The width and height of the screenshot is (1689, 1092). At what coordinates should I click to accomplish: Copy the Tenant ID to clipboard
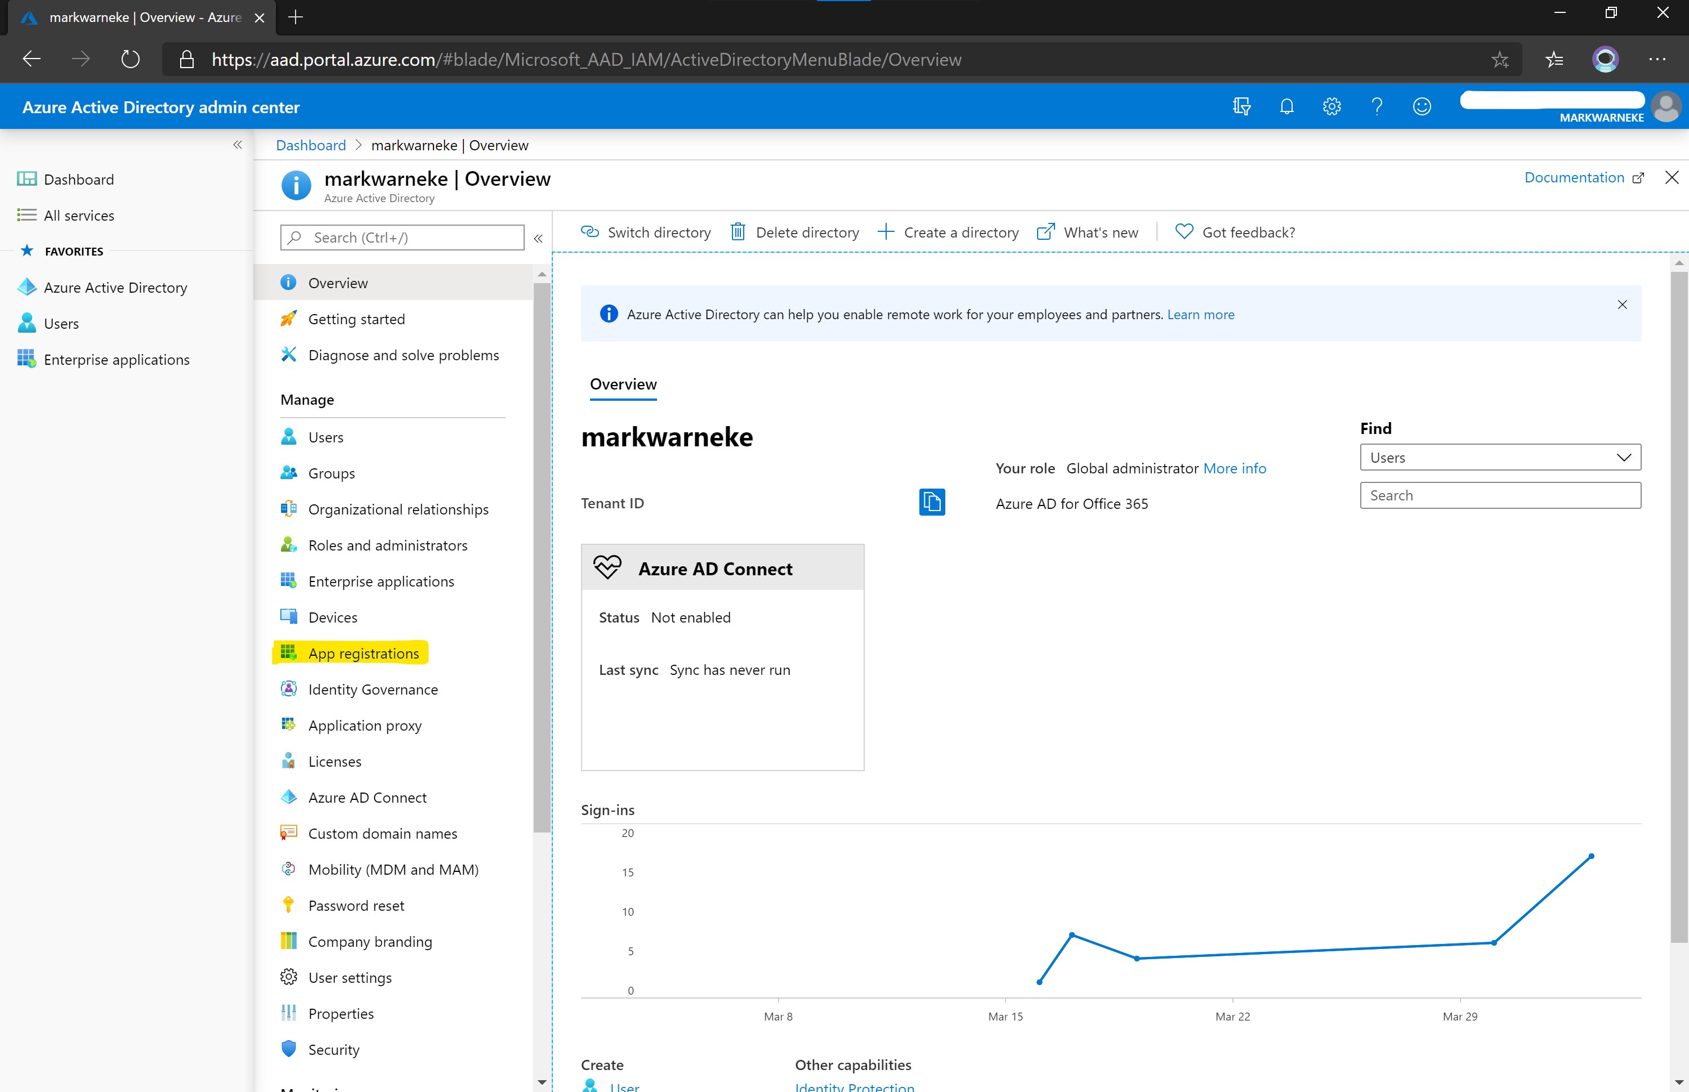click(931, 502)
